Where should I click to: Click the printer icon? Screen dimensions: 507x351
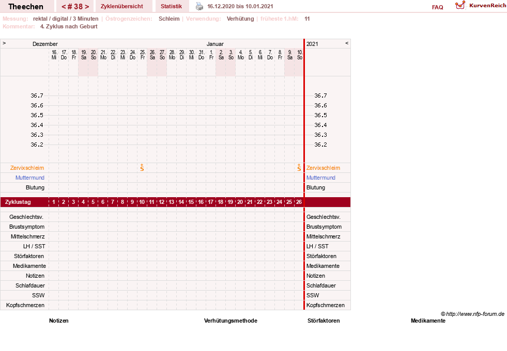[199, 6]
